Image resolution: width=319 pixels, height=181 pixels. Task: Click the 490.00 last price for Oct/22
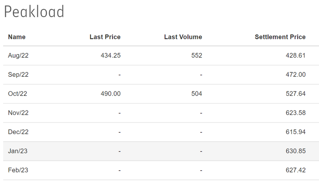(x=110, y=94)
